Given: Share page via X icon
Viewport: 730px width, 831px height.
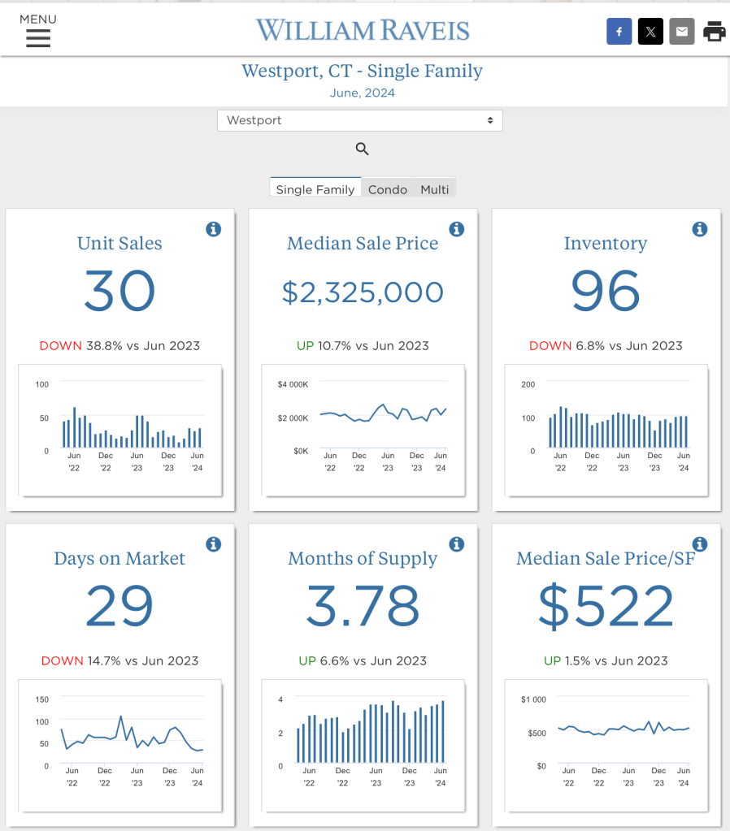Looking at the screenshot, I should (650, 32).
